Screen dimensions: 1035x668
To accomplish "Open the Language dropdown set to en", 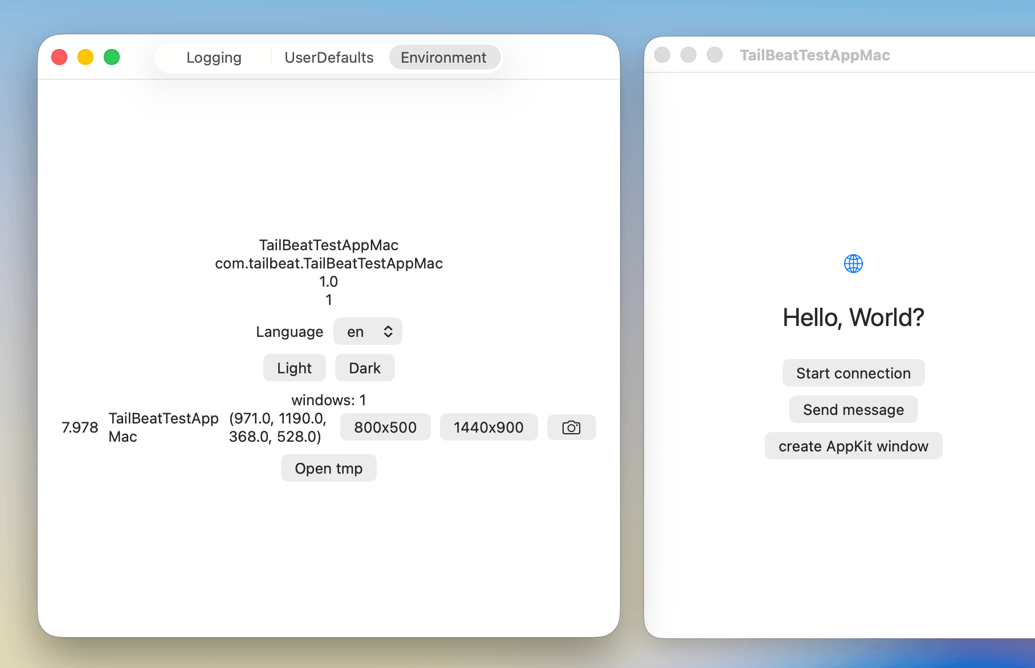I will (368, 332).
